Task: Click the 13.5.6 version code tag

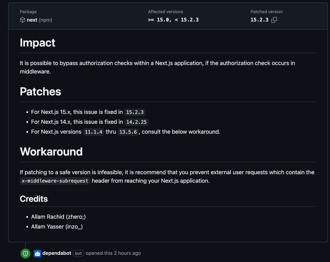Action: (128, 132)
